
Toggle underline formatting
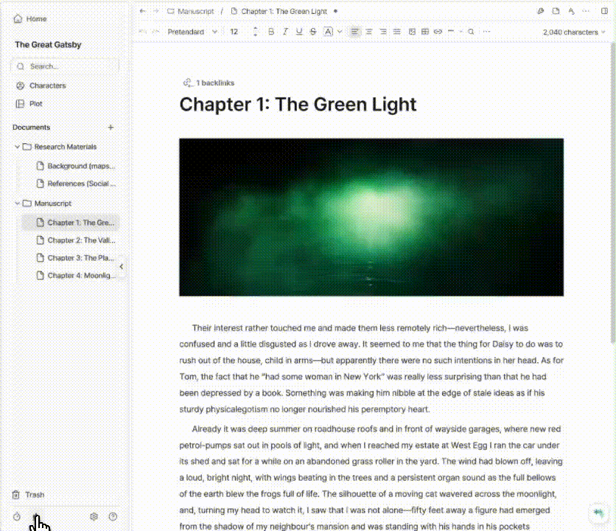pos(298,32)
